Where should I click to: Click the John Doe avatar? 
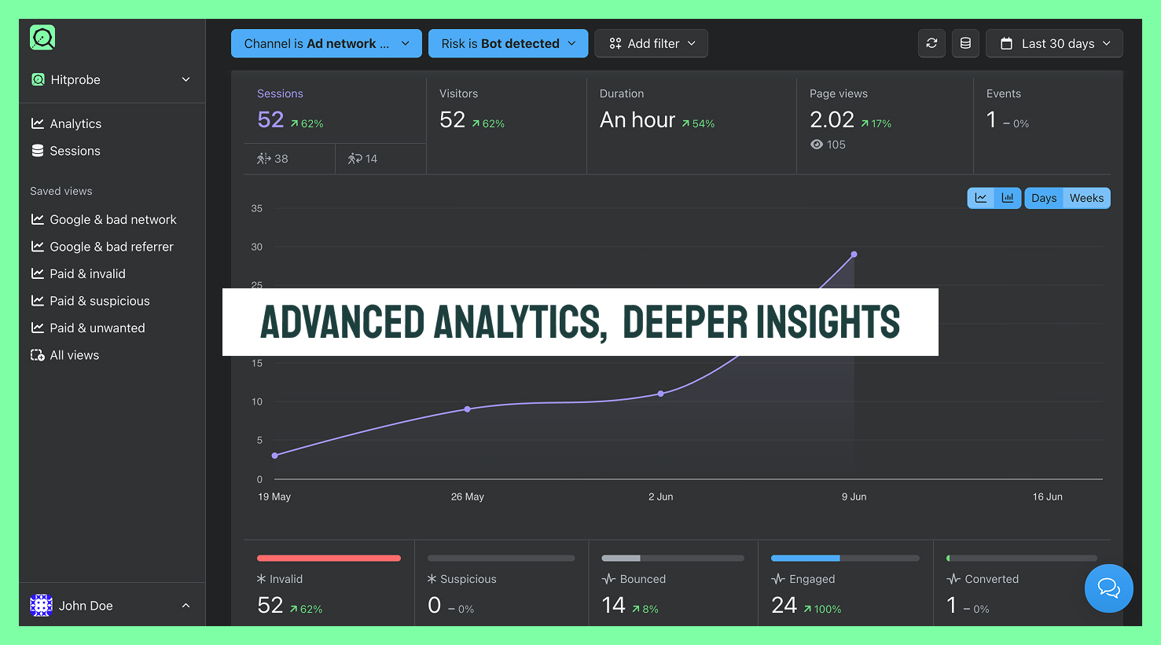pyautogui.click(x=41, y=605)
